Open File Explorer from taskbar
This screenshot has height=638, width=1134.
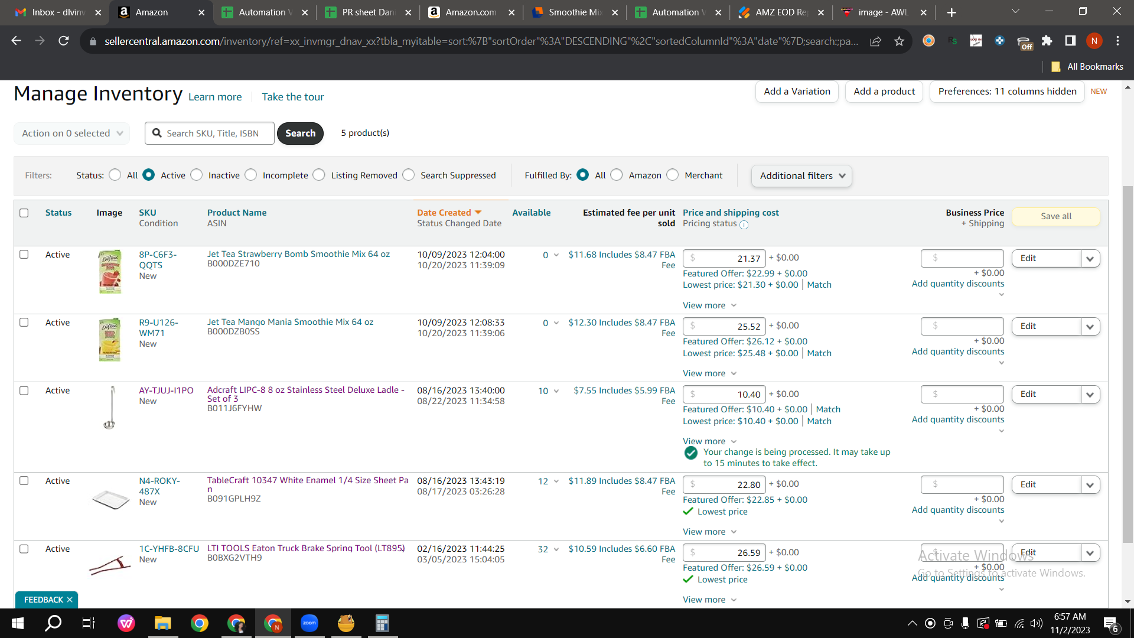click(x=162, y=623)
